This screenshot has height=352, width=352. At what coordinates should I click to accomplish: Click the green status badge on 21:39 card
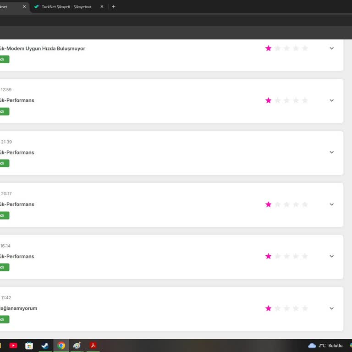(x=5, y=163)
